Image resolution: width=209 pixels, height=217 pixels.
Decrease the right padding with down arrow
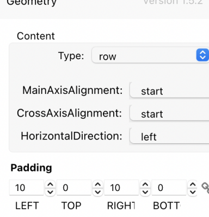tap(145, 192)
